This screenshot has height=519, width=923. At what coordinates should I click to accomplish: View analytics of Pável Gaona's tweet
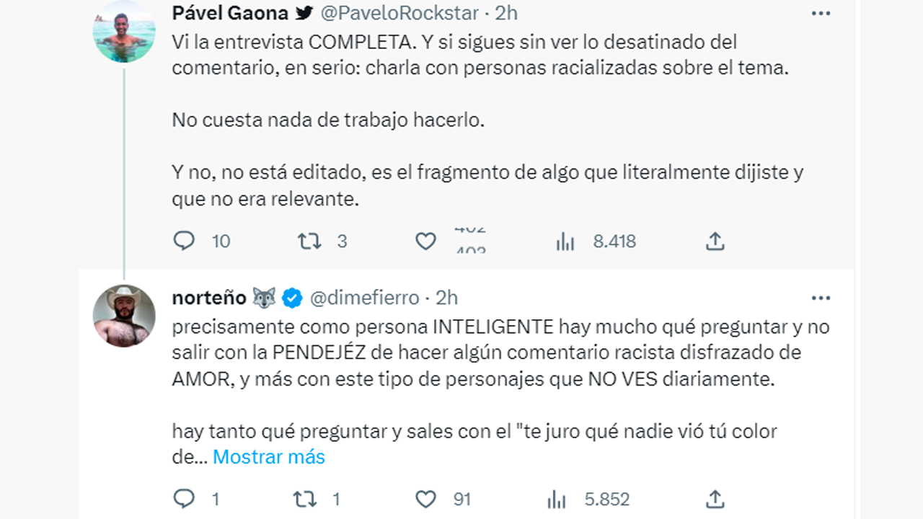pyautogui.click(x=565, y=241)
